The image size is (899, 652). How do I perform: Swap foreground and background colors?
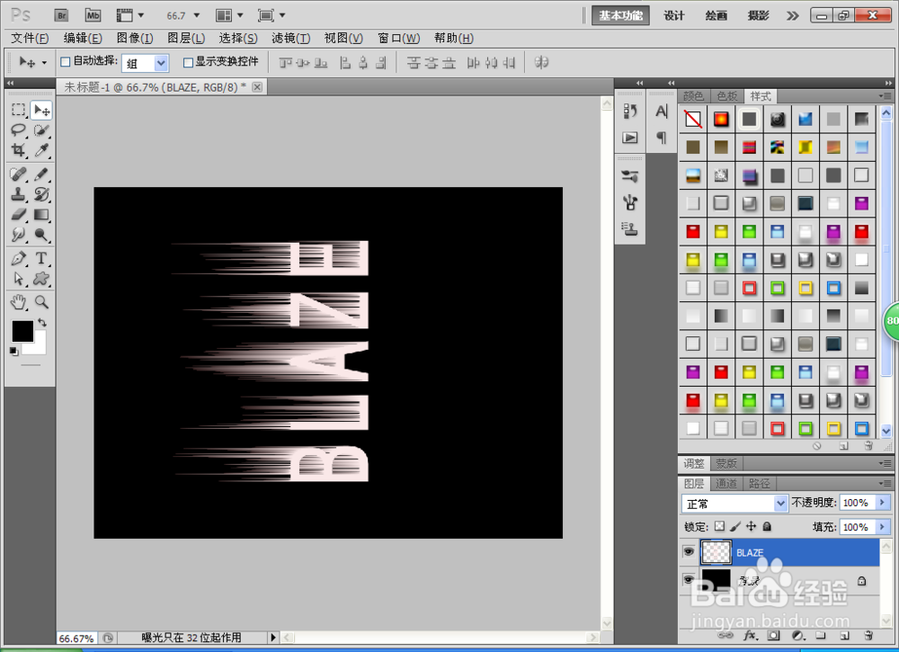pos(42,322)
